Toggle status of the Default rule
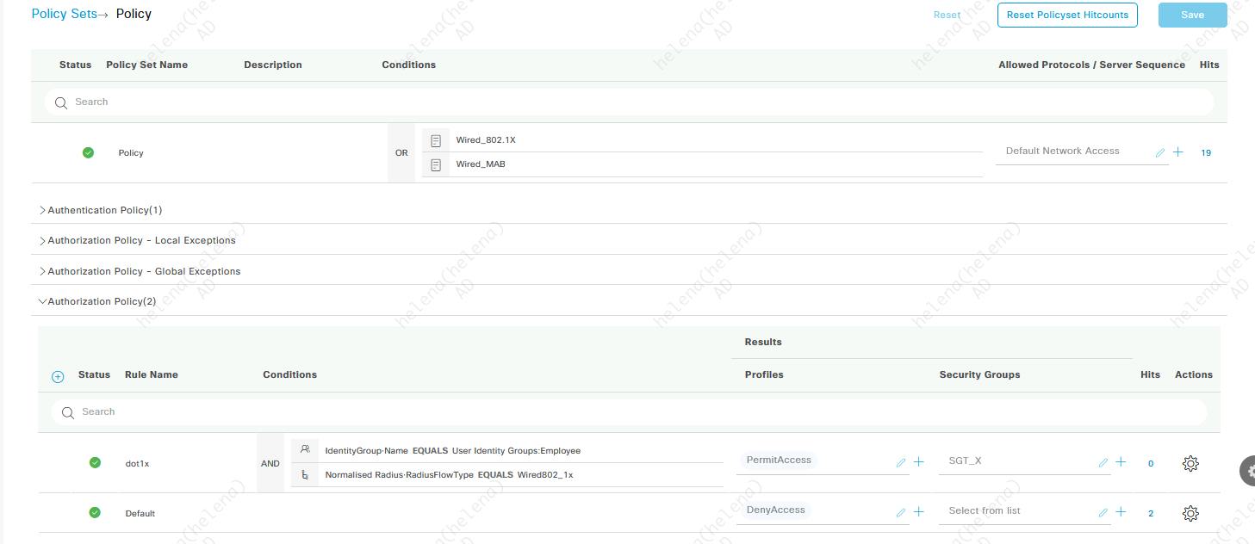1255x544 pixels. 95,512
